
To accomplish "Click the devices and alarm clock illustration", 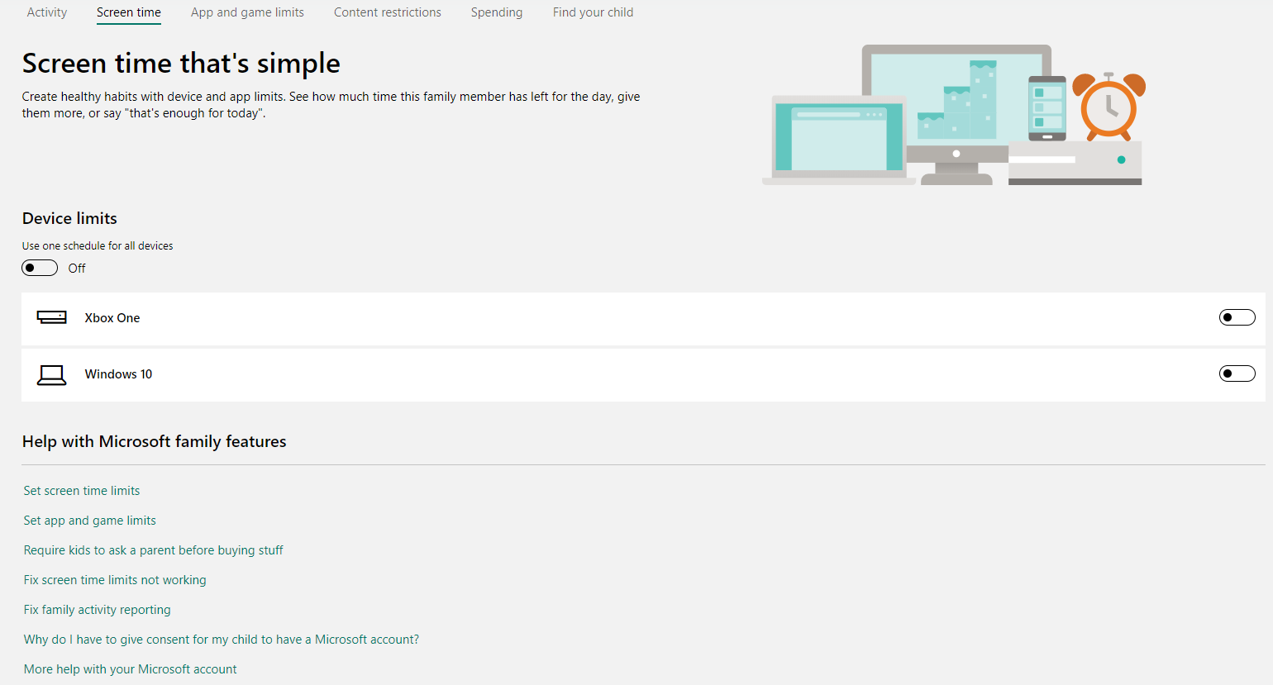I will [954, 115].
